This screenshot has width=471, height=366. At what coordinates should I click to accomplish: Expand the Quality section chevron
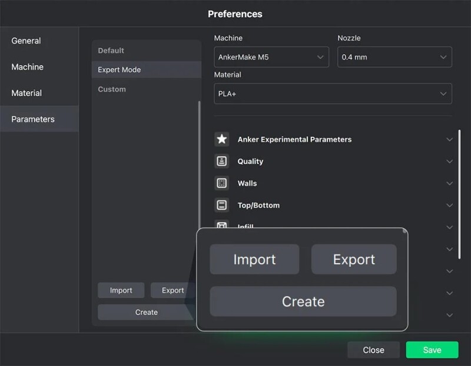pos(449,162)
